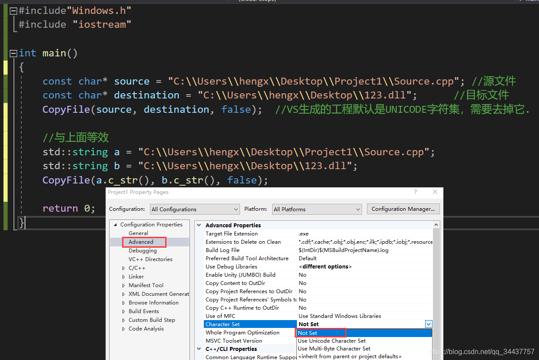Expand the Custom Build Step node
Screen dimensions: 539x360
click(x=124, y=320)
